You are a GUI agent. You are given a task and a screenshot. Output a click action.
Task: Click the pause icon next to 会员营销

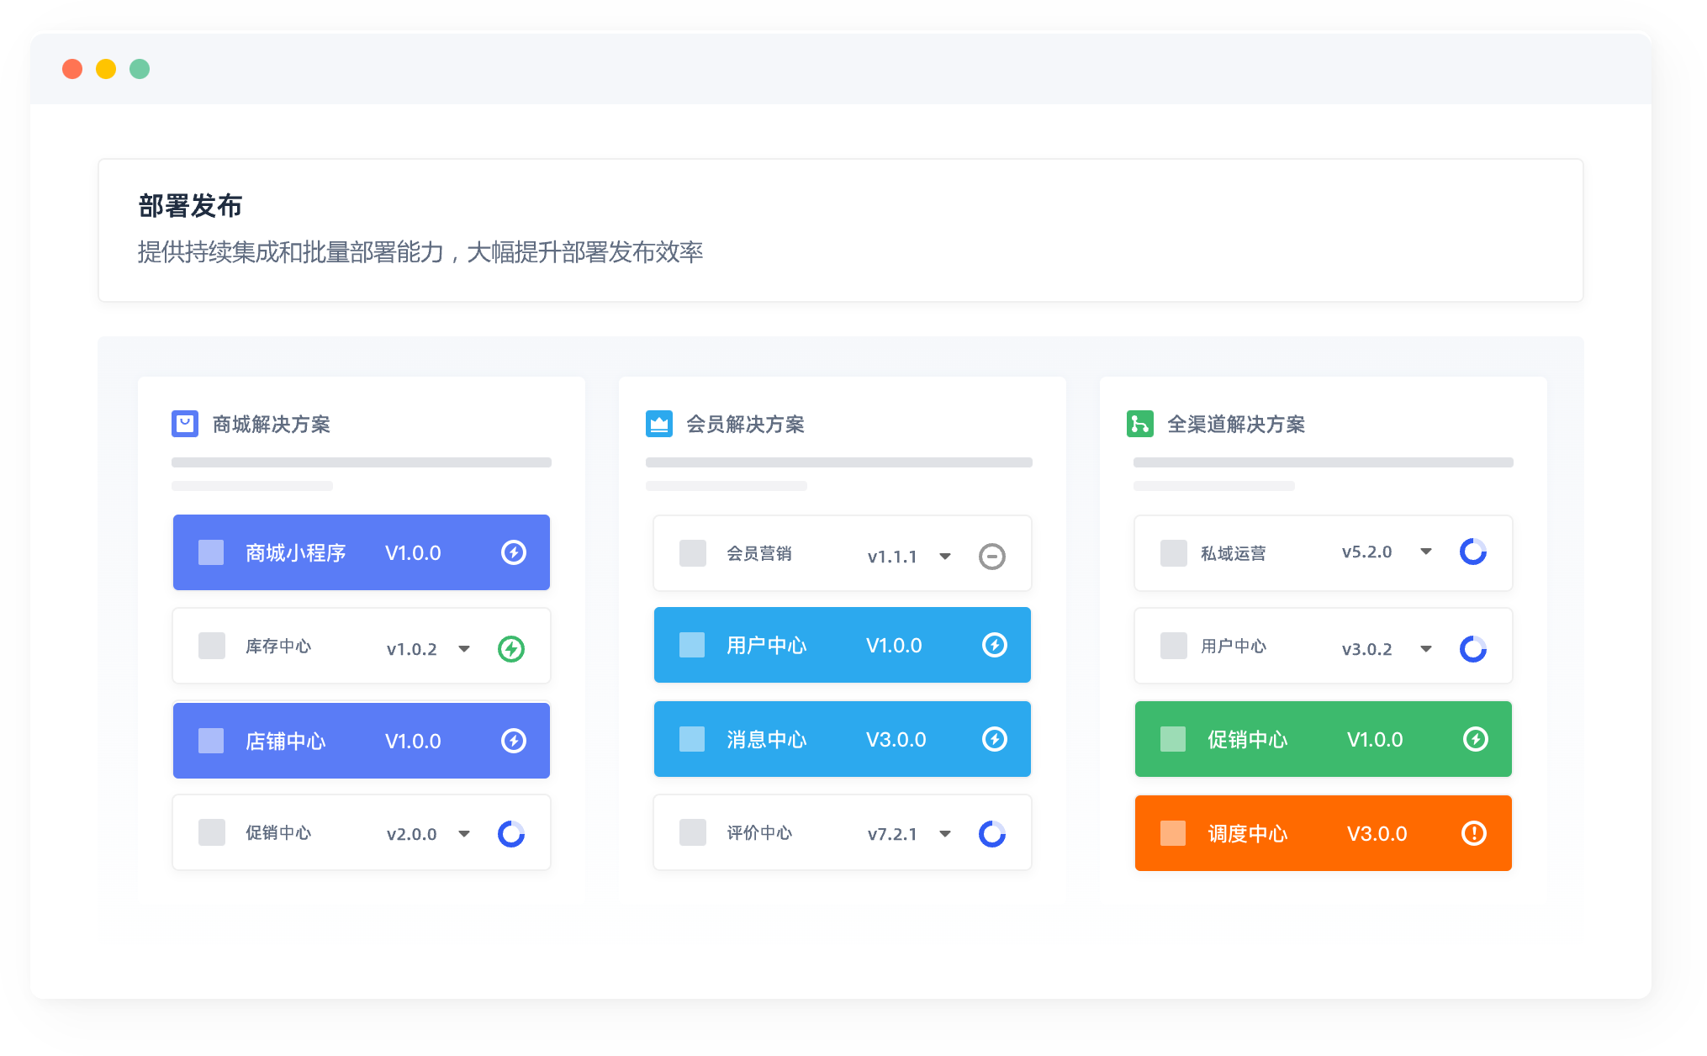click(993, 555)
